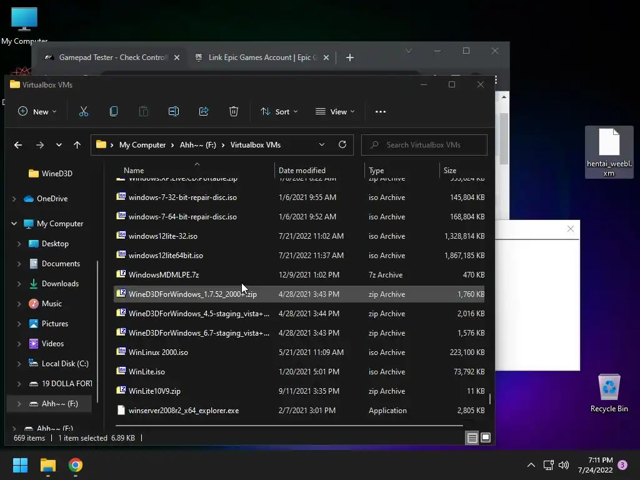Select Desktop in the navigation pane

point(49,244)
